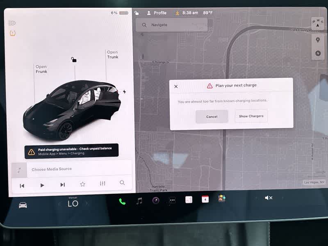328x246 pixels.
Task: Tap the battery percentage indicator
Action: (x=119, y=13)
